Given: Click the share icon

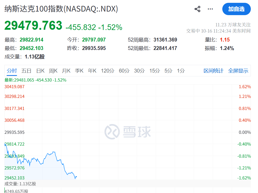Looking at the screenshot, I should [197, 9].
